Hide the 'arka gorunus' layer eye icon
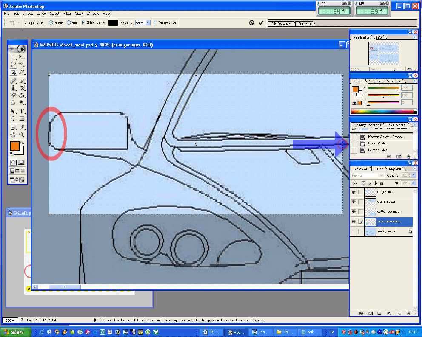 (x=353, y=222)
